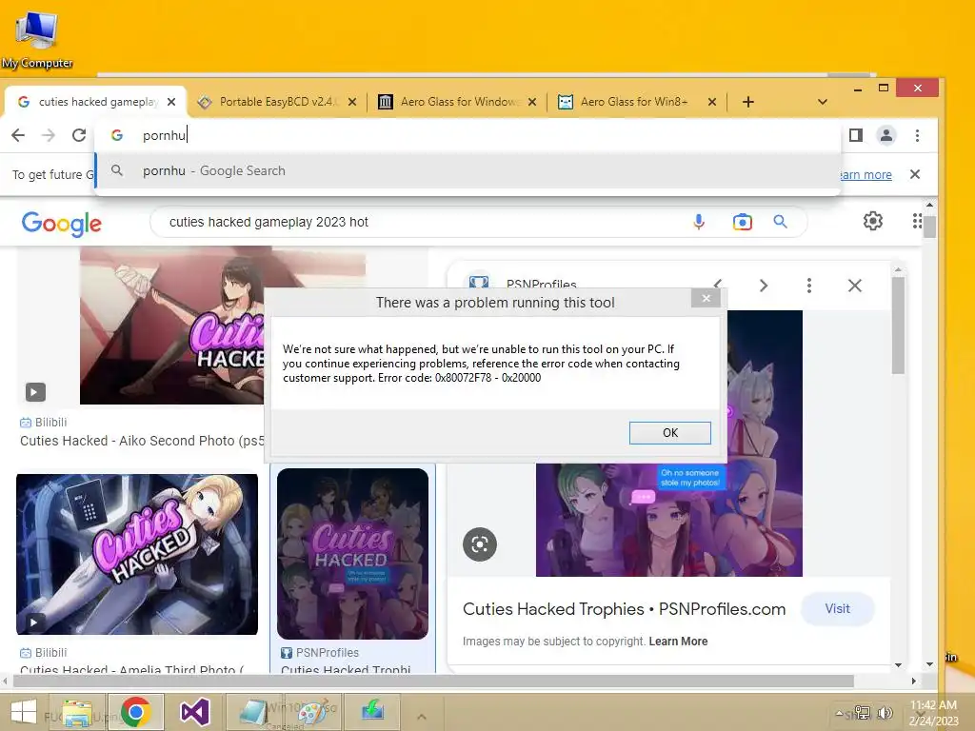Viewport: 975px width, 731px height.
Task: Close the Aero Glass for Win8+ tab
Action: (x=712, y=102)
